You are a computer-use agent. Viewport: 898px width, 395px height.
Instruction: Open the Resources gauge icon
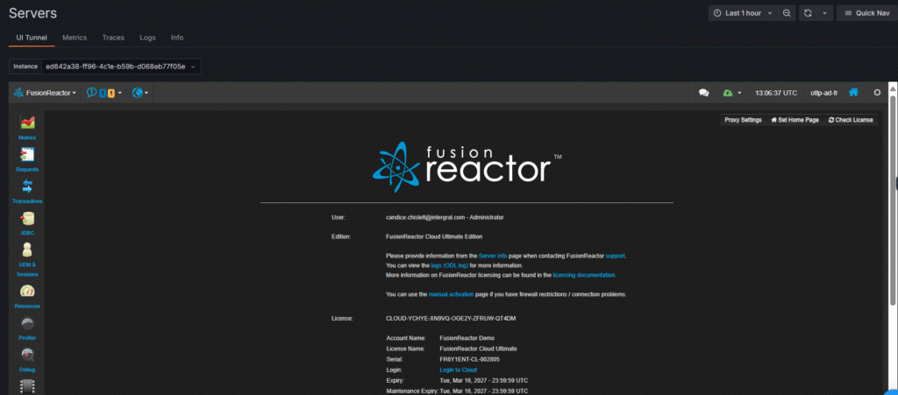[x=26, y=293]
